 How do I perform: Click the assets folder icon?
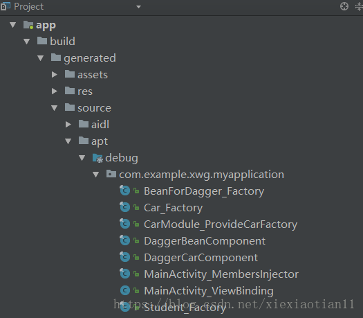tap(70, 74)
